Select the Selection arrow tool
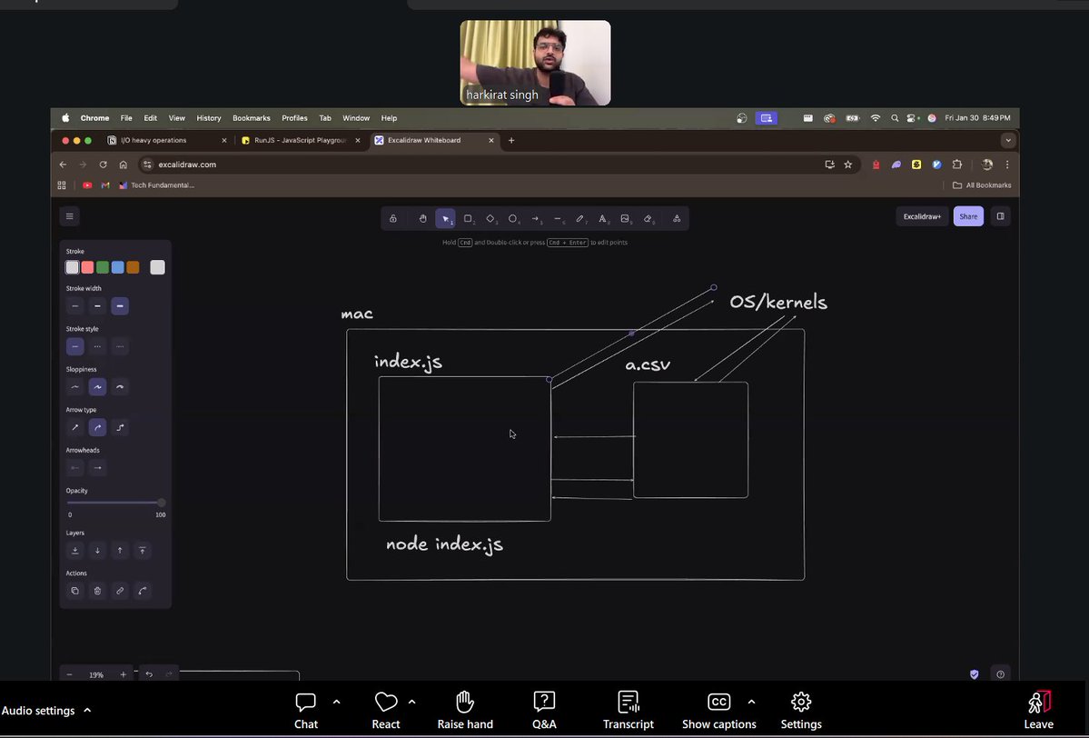This screenshot has width=1089, height=738. [x=445, y=218]
